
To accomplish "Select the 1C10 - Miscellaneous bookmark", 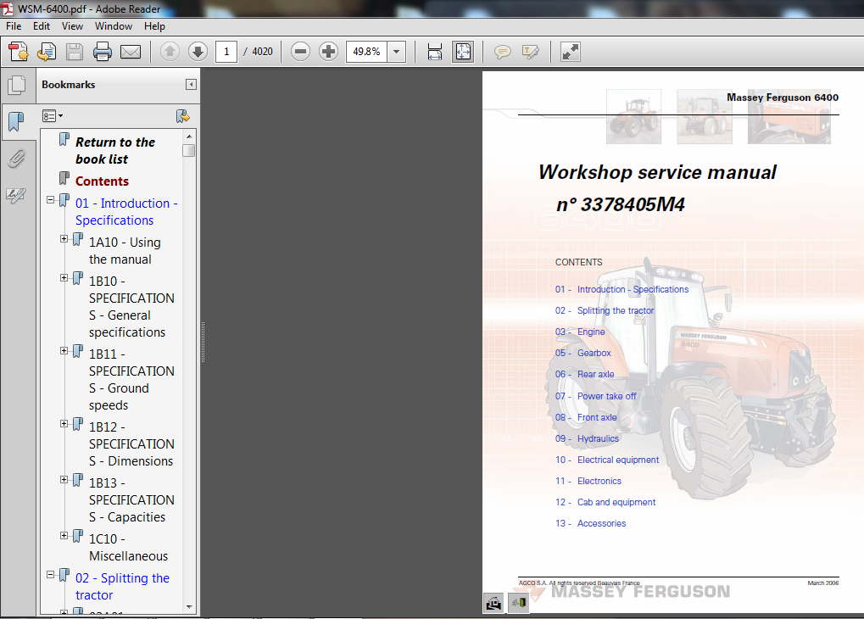I will [x=128, y=547].
